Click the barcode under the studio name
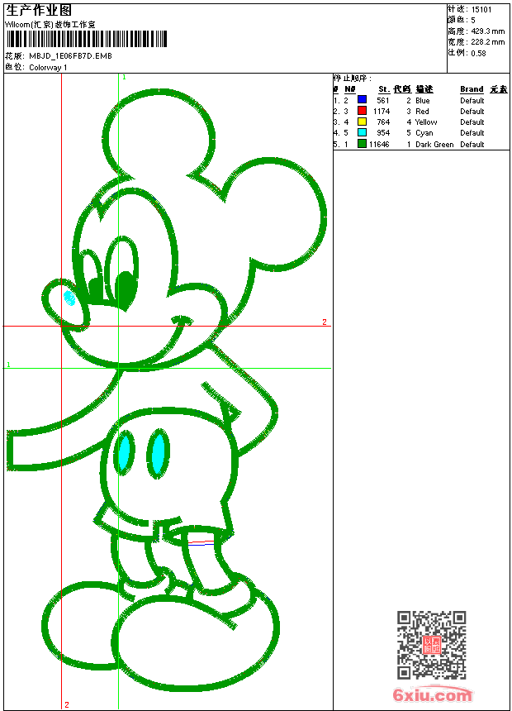The height and width of the screenshot is (711, 512). click(x=87, y=39)
